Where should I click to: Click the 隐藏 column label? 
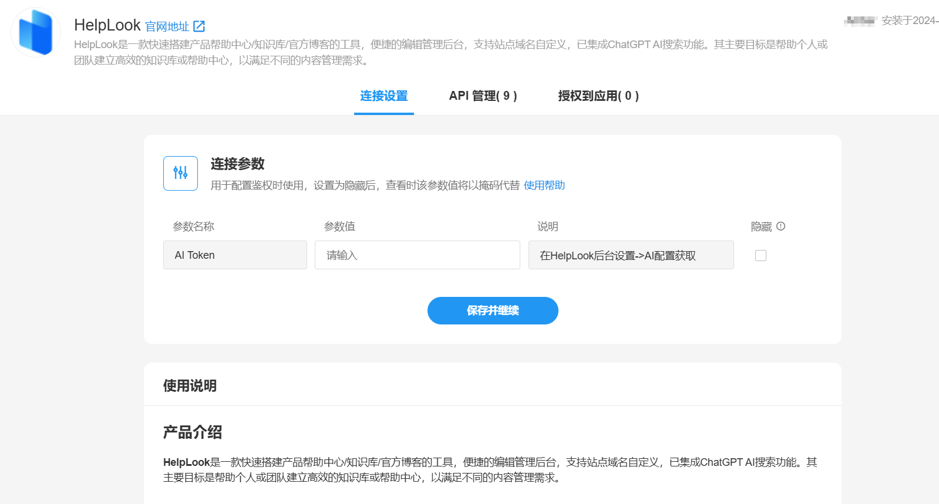point(761,226)
